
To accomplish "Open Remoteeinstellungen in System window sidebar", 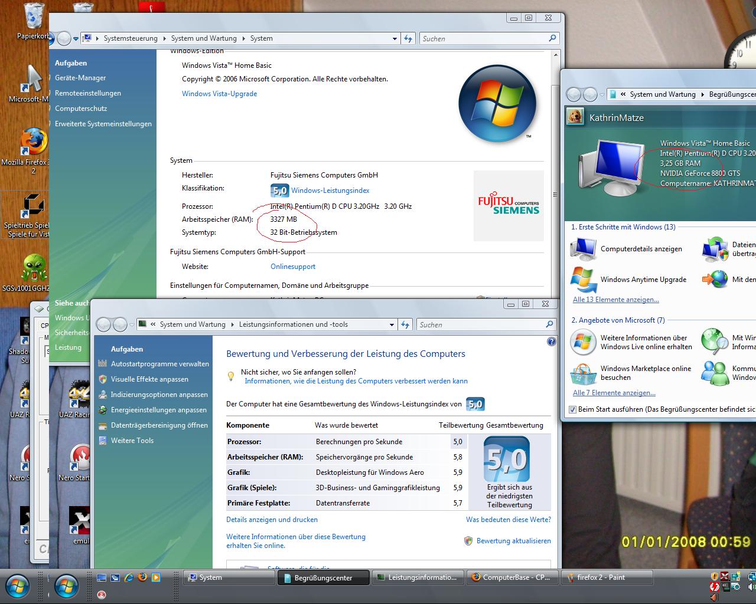I will (x=88, y=93).
